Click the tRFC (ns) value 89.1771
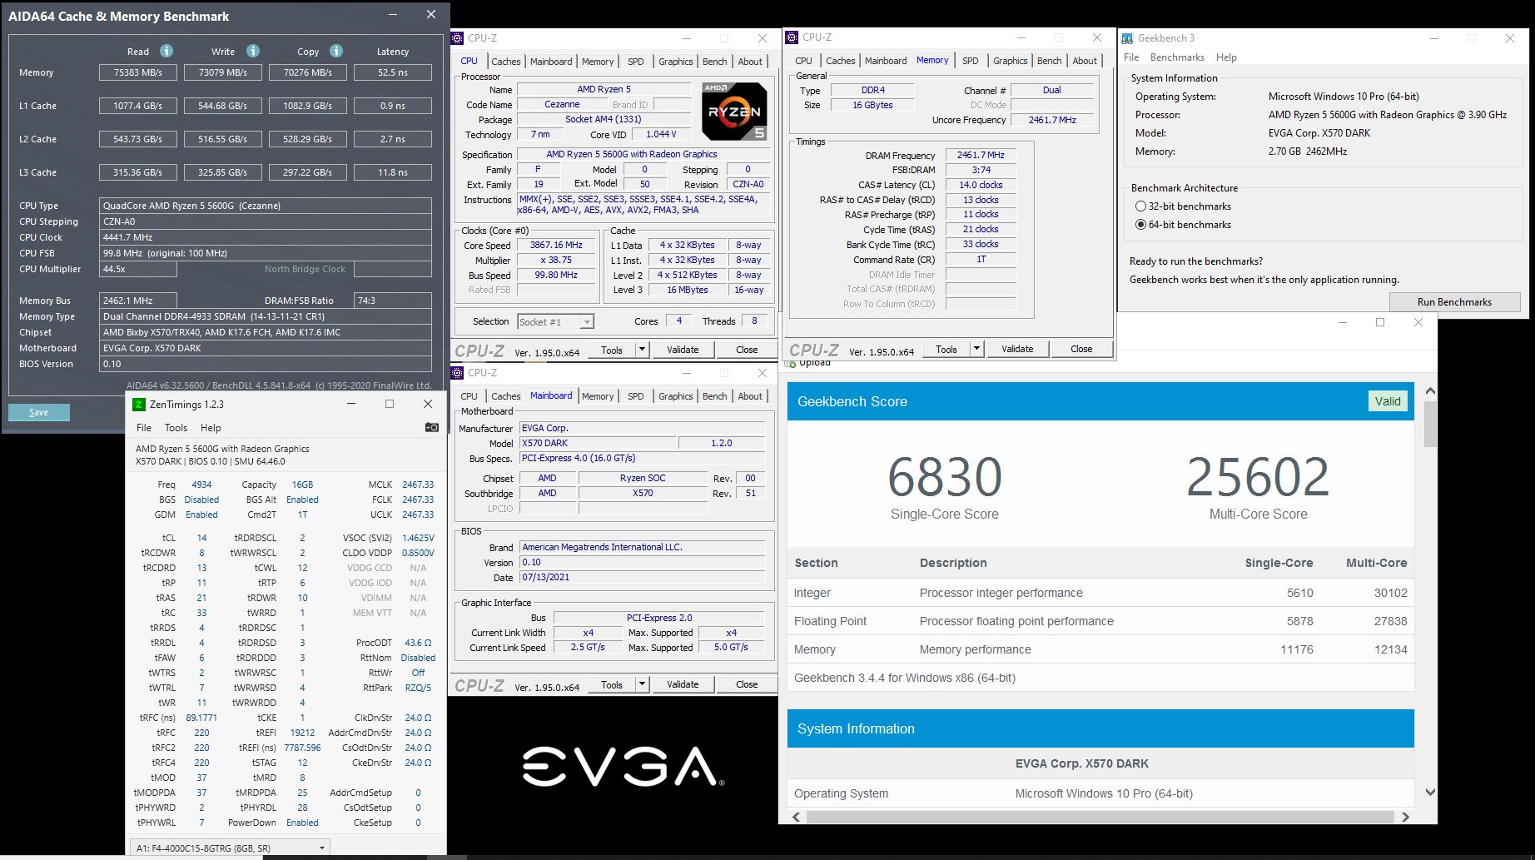The height and width of the screenshot is (860, 1535). click(x=201, y=718)
